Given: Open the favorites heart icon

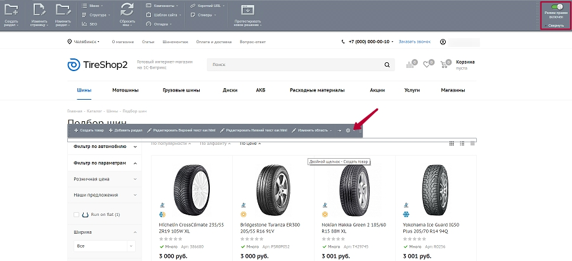Looking at the screenshot, I should click(x=426, y=65).
